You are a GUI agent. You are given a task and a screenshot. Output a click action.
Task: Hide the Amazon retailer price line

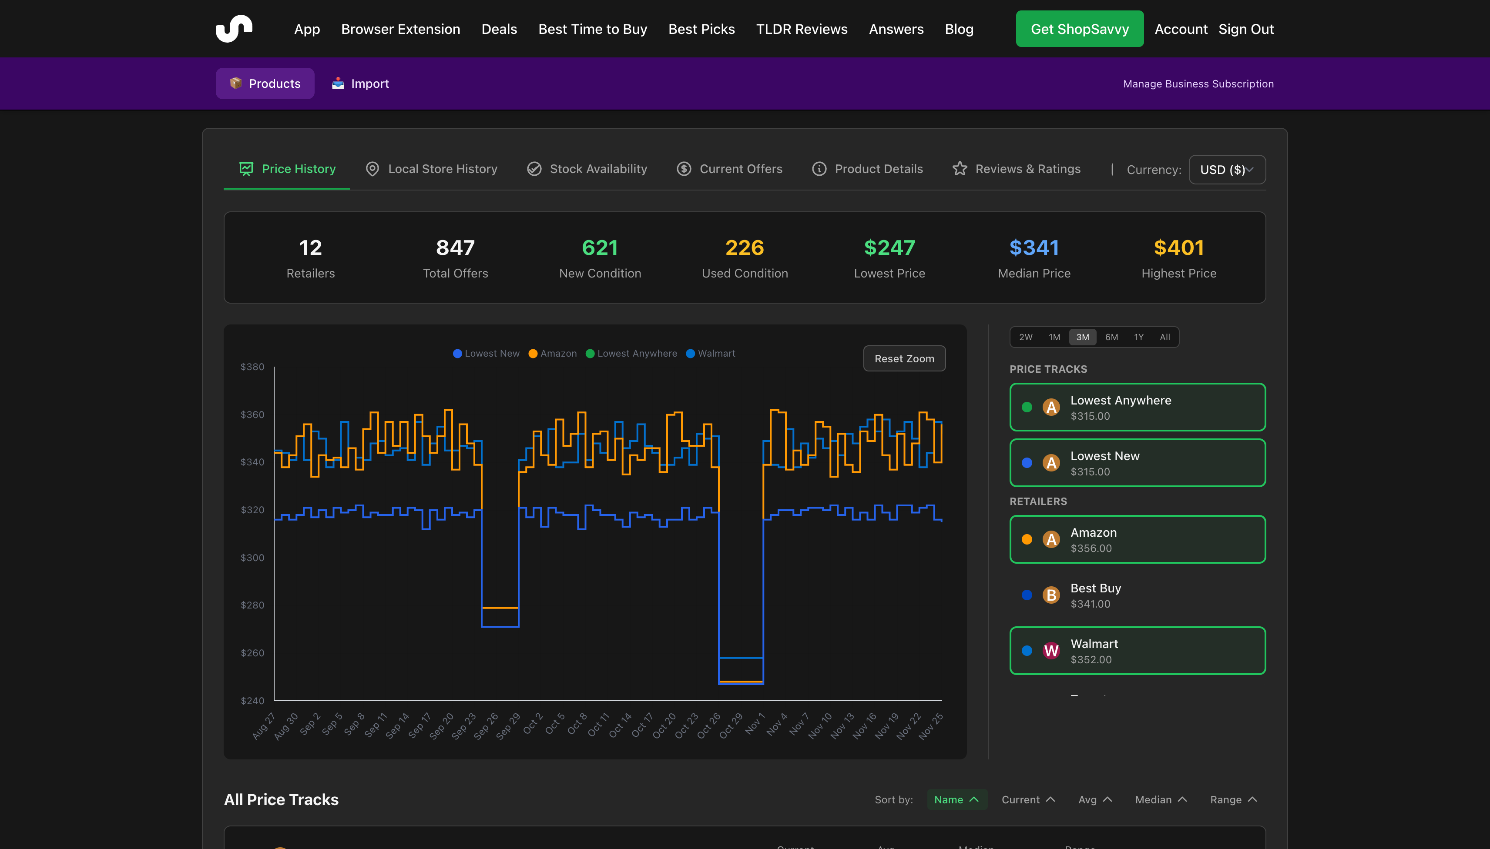[1137, 539]
